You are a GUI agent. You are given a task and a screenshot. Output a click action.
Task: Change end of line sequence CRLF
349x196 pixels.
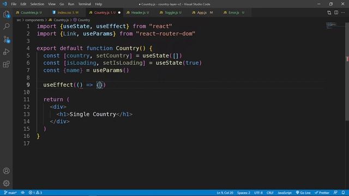[270, 193]
